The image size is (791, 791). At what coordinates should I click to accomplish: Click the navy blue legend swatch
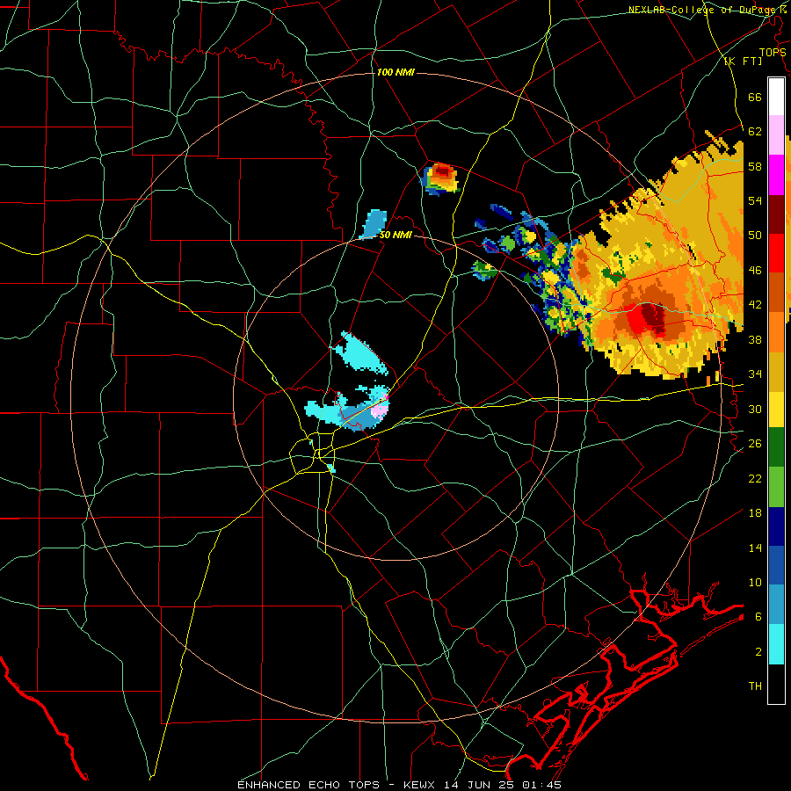(x=776, y=526)
